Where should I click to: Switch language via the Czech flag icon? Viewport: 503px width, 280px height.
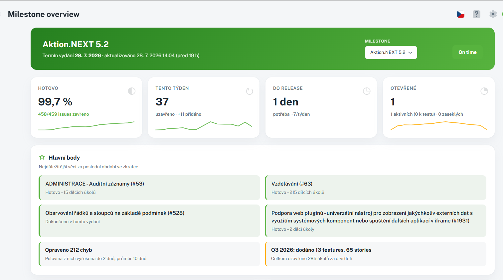460,14
